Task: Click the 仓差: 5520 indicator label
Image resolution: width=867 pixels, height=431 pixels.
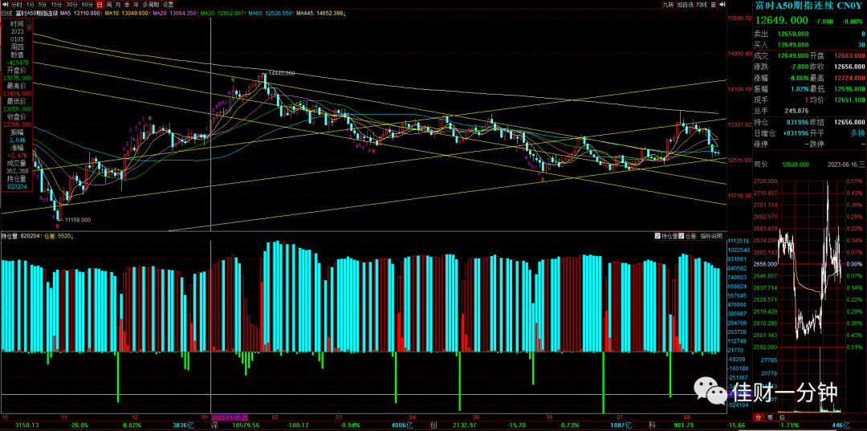Action: pos(58,235)
